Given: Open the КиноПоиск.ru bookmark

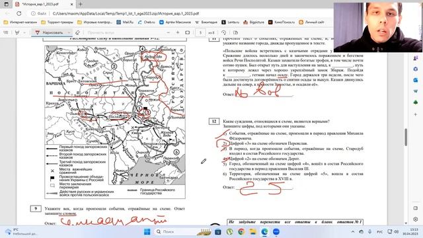Looking at the screenshot, I should 282,22.
